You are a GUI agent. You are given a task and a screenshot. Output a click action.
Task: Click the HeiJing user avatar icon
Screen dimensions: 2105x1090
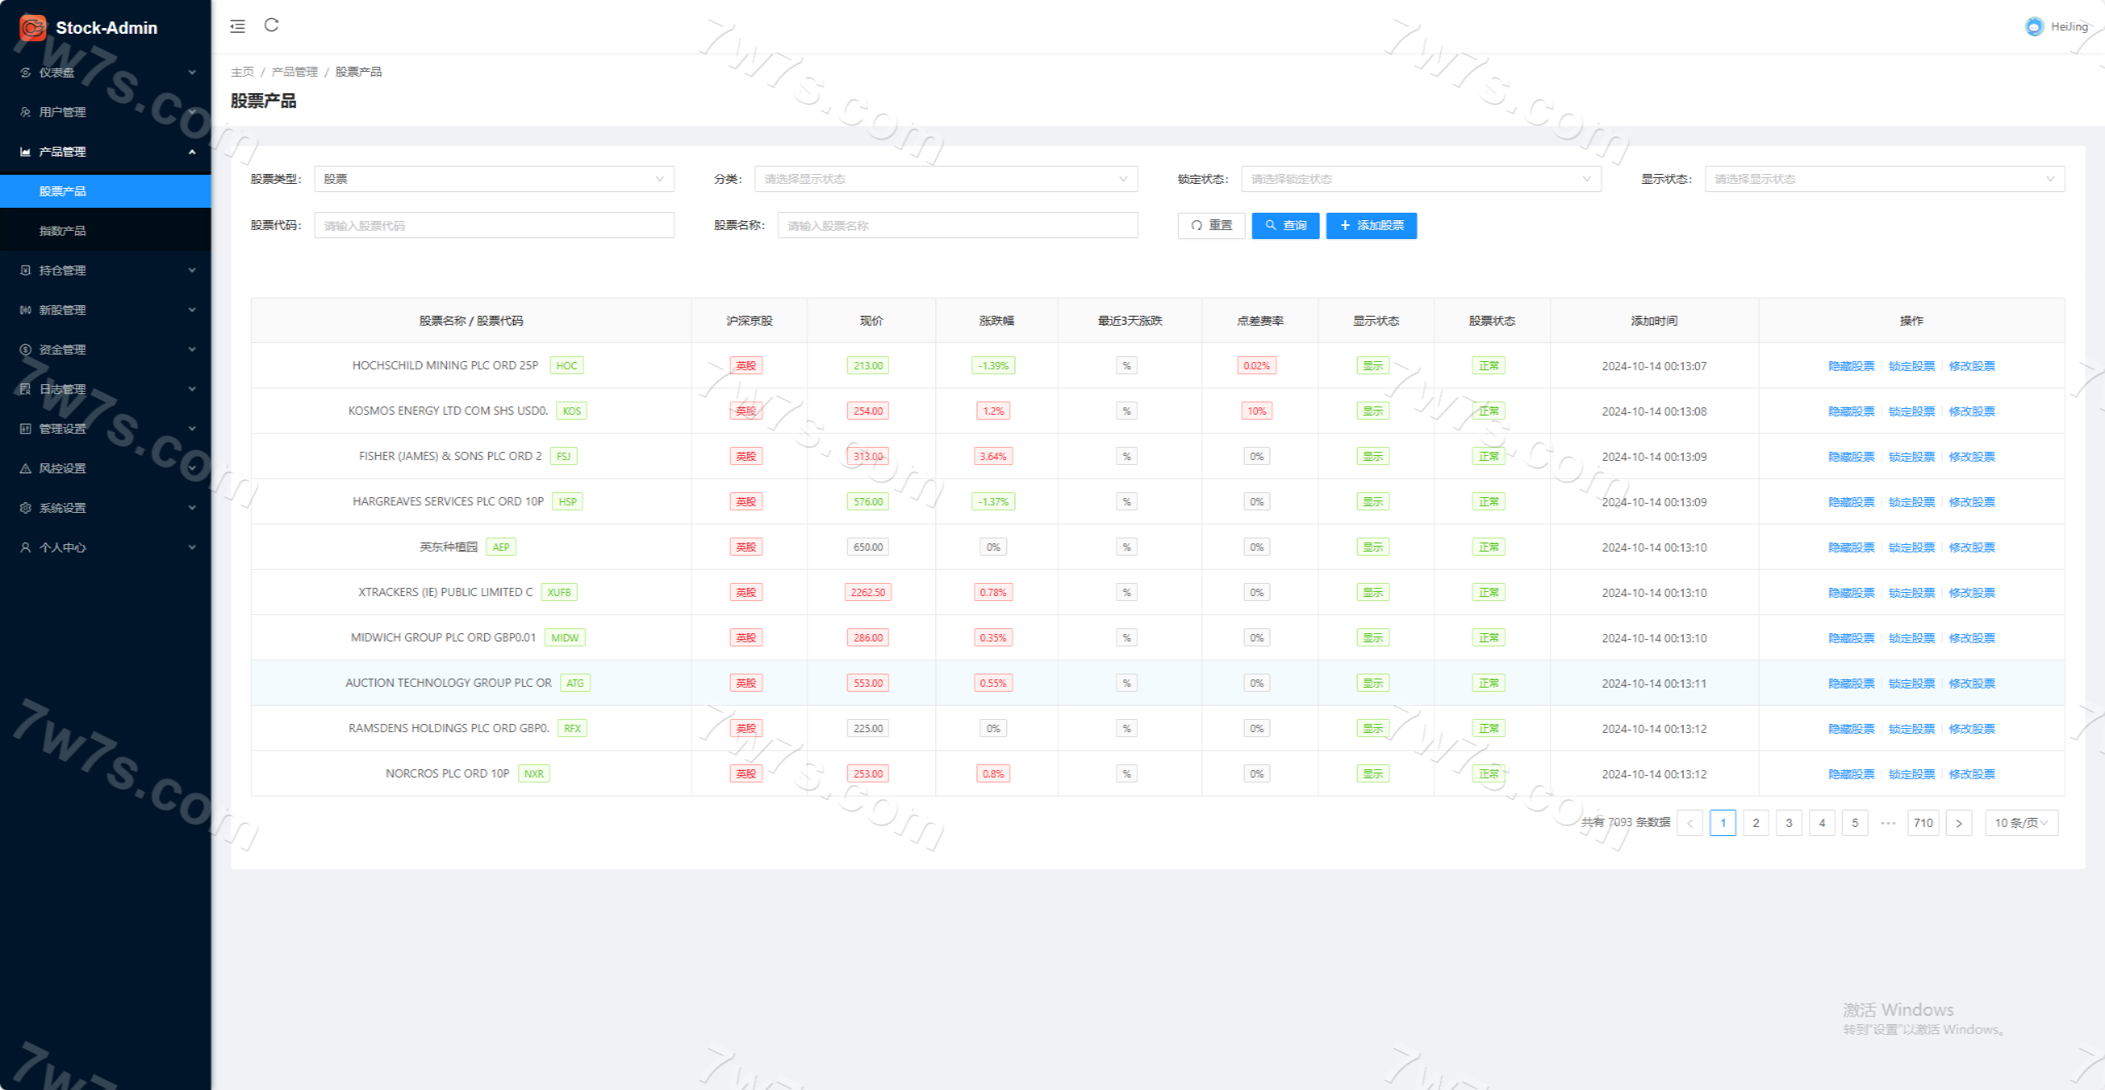(x=2034, y=26)
